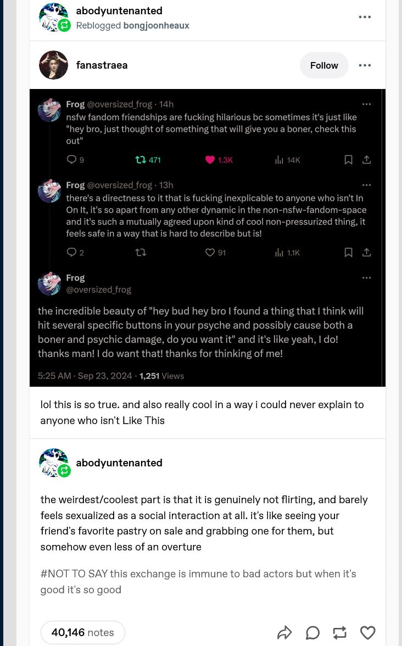Open abodyuntenanted avatar at top
Viewport: 402px width, 646px height.
[53, 17]
